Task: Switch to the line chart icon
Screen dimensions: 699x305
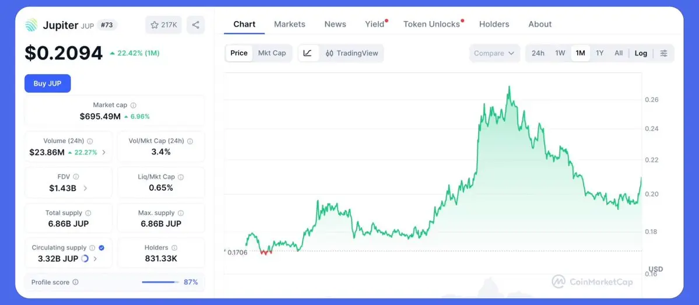Action: tap(308, 53)
